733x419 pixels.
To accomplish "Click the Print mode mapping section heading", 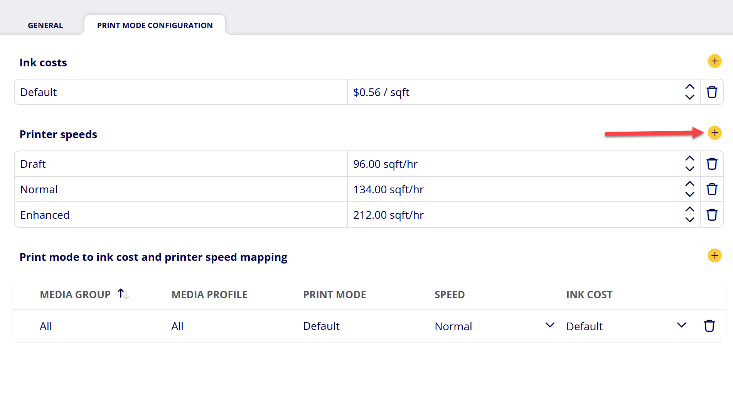I will coord(153,257).
